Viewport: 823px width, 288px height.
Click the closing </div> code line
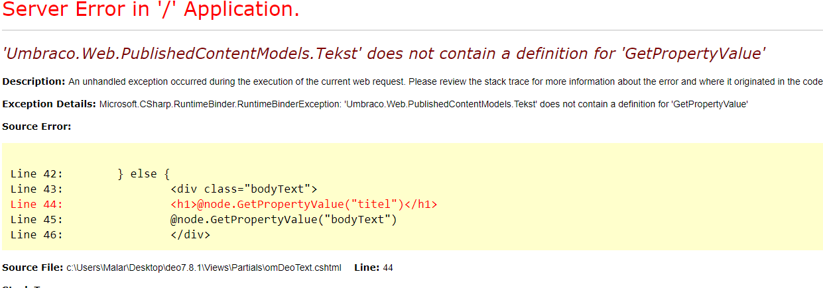pyautogui.click(x=190, y=235)
